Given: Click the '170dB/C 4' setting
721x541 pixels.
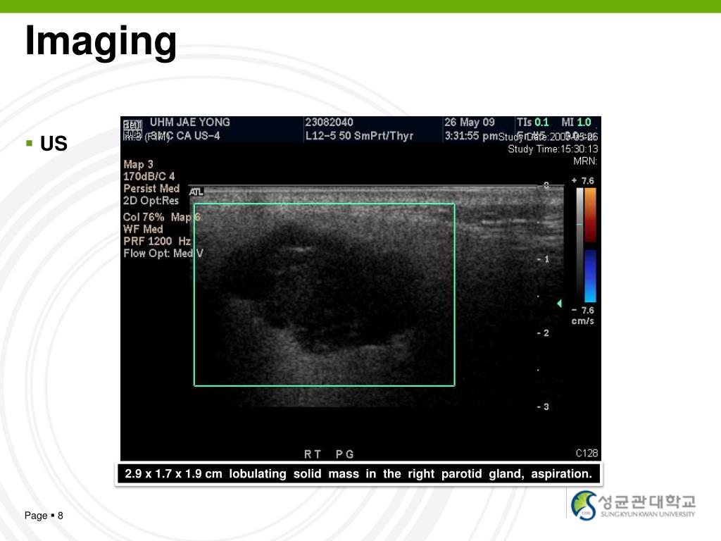Looking at the screenshot, I should tap(149, 177).
